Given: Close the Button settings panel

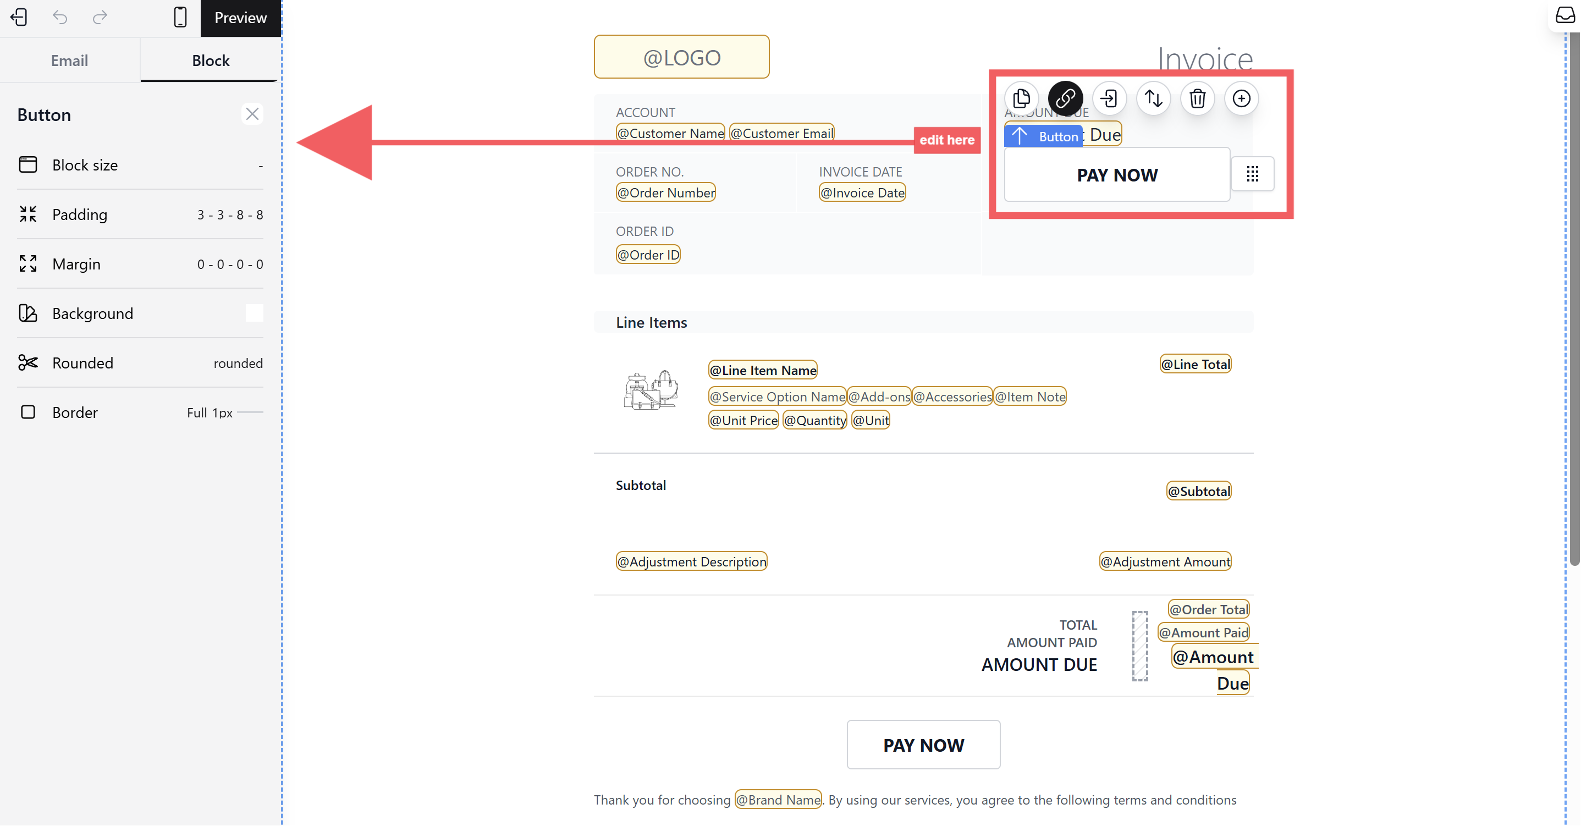Looking at the screenshot, I should 252,114.
